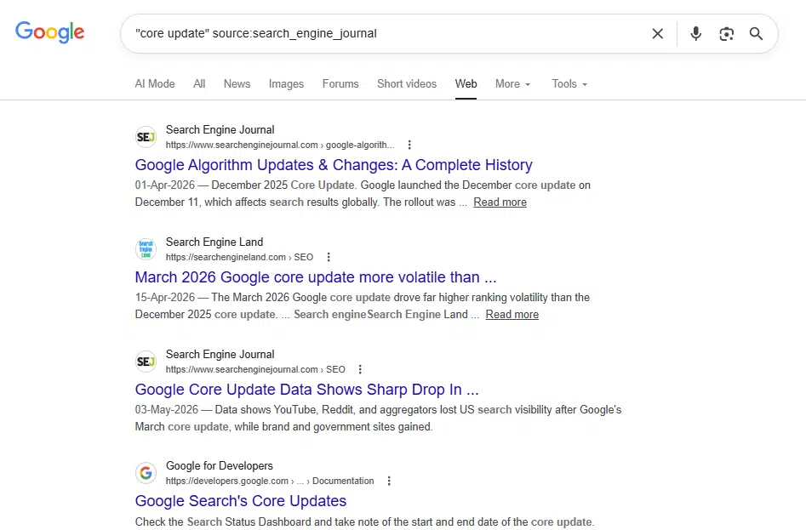Screen dimensions: 806x530
Task: Click developers.google.com Documentation URL text
Action: click(x=270, y=481)
